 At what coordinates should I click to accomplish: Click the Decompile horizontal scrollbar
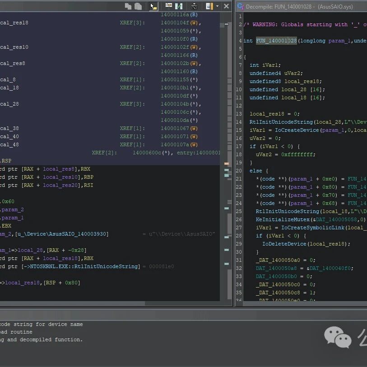coord(305,303)
